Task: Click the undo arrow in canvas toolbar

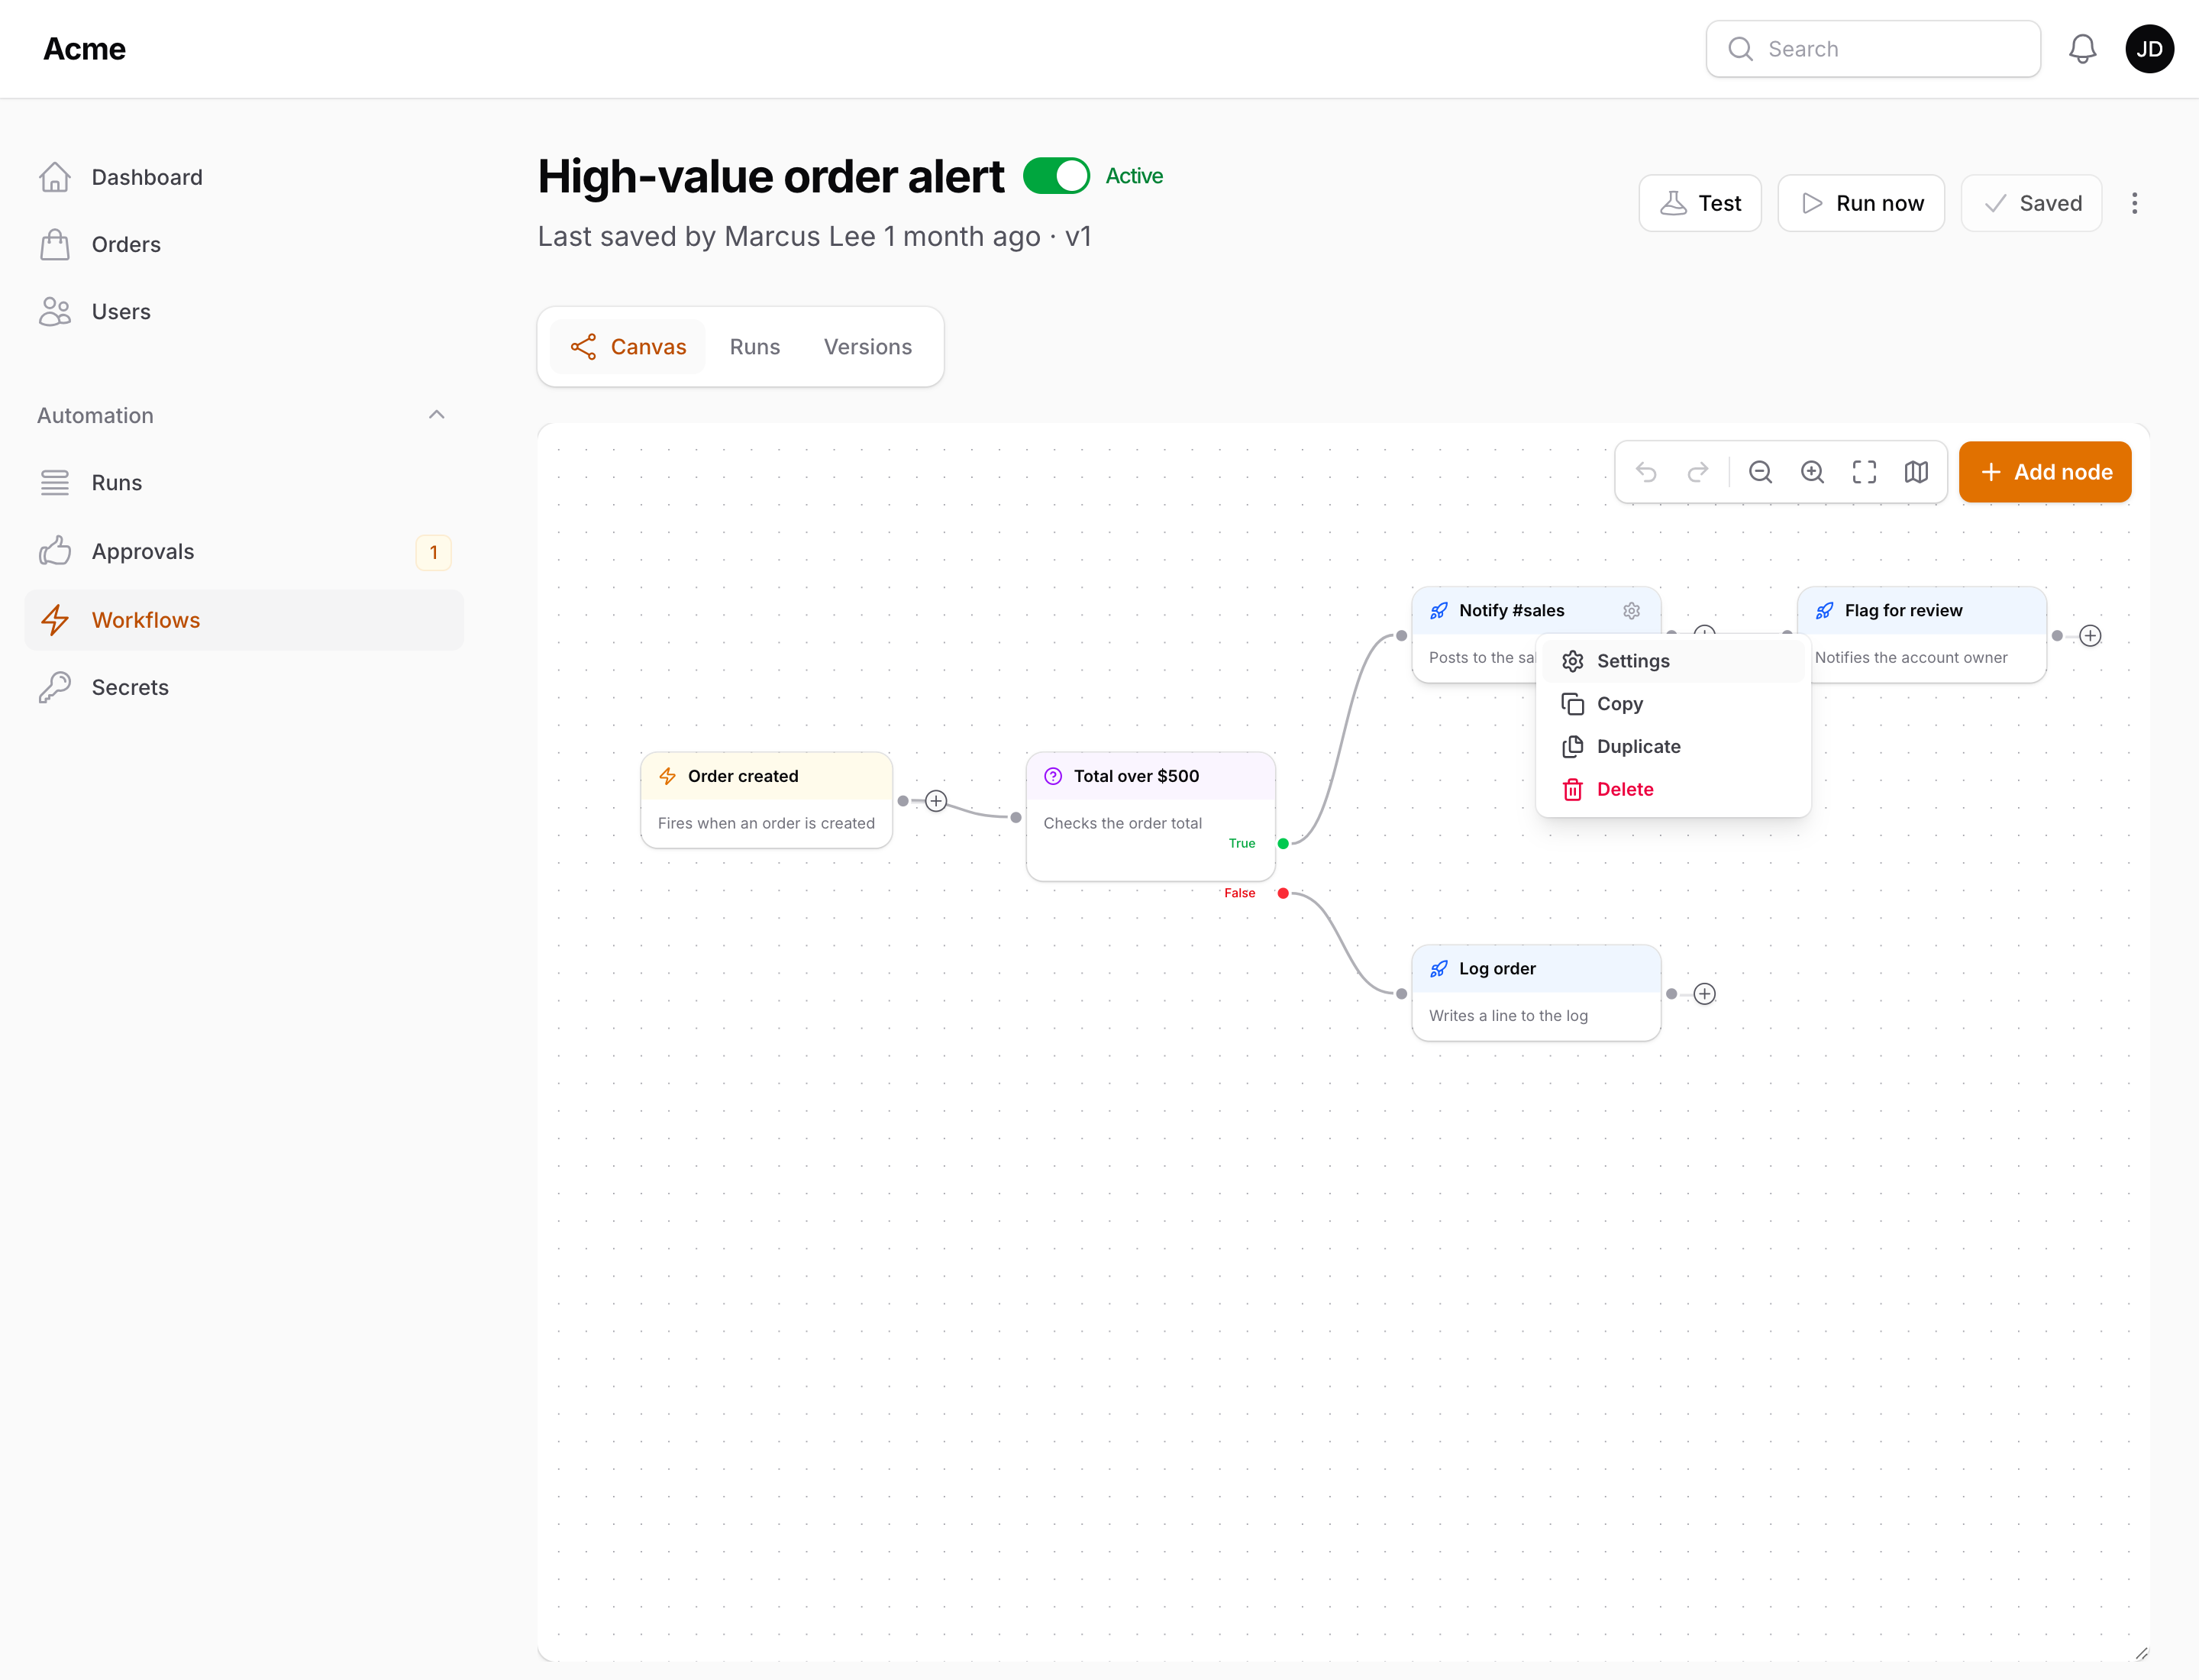Action: click(x=1646, y=472)
